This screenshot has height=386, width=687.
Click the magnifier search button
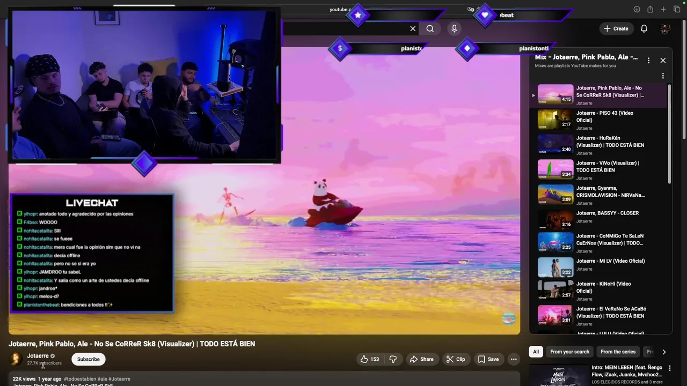[430, 28]
